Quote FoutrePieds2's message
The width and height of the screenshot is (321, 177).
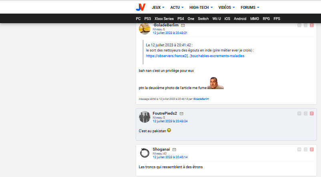pyautogui.click(x=299, y=113)
